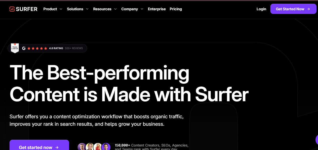
Task: Click the headline 'The Best-performing Content is Made with Surfer'
Action: pos(129,84)
